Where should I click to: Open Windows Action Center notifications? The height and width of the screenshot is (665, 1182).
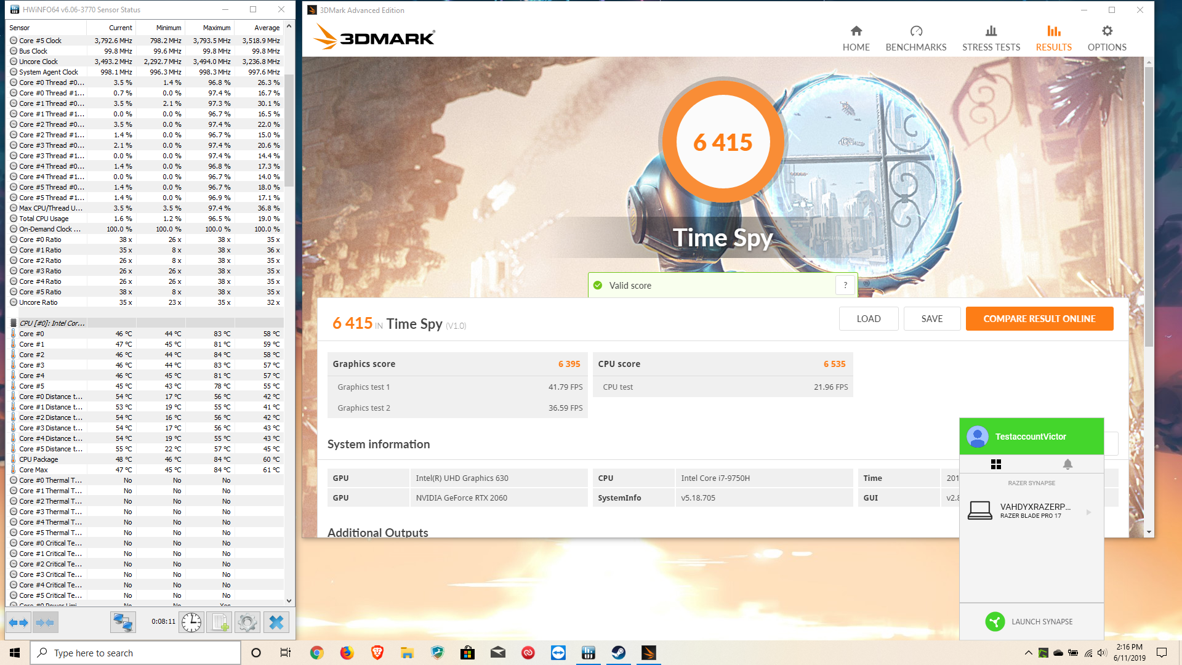pyautogui.click(x=1162, y=653)
